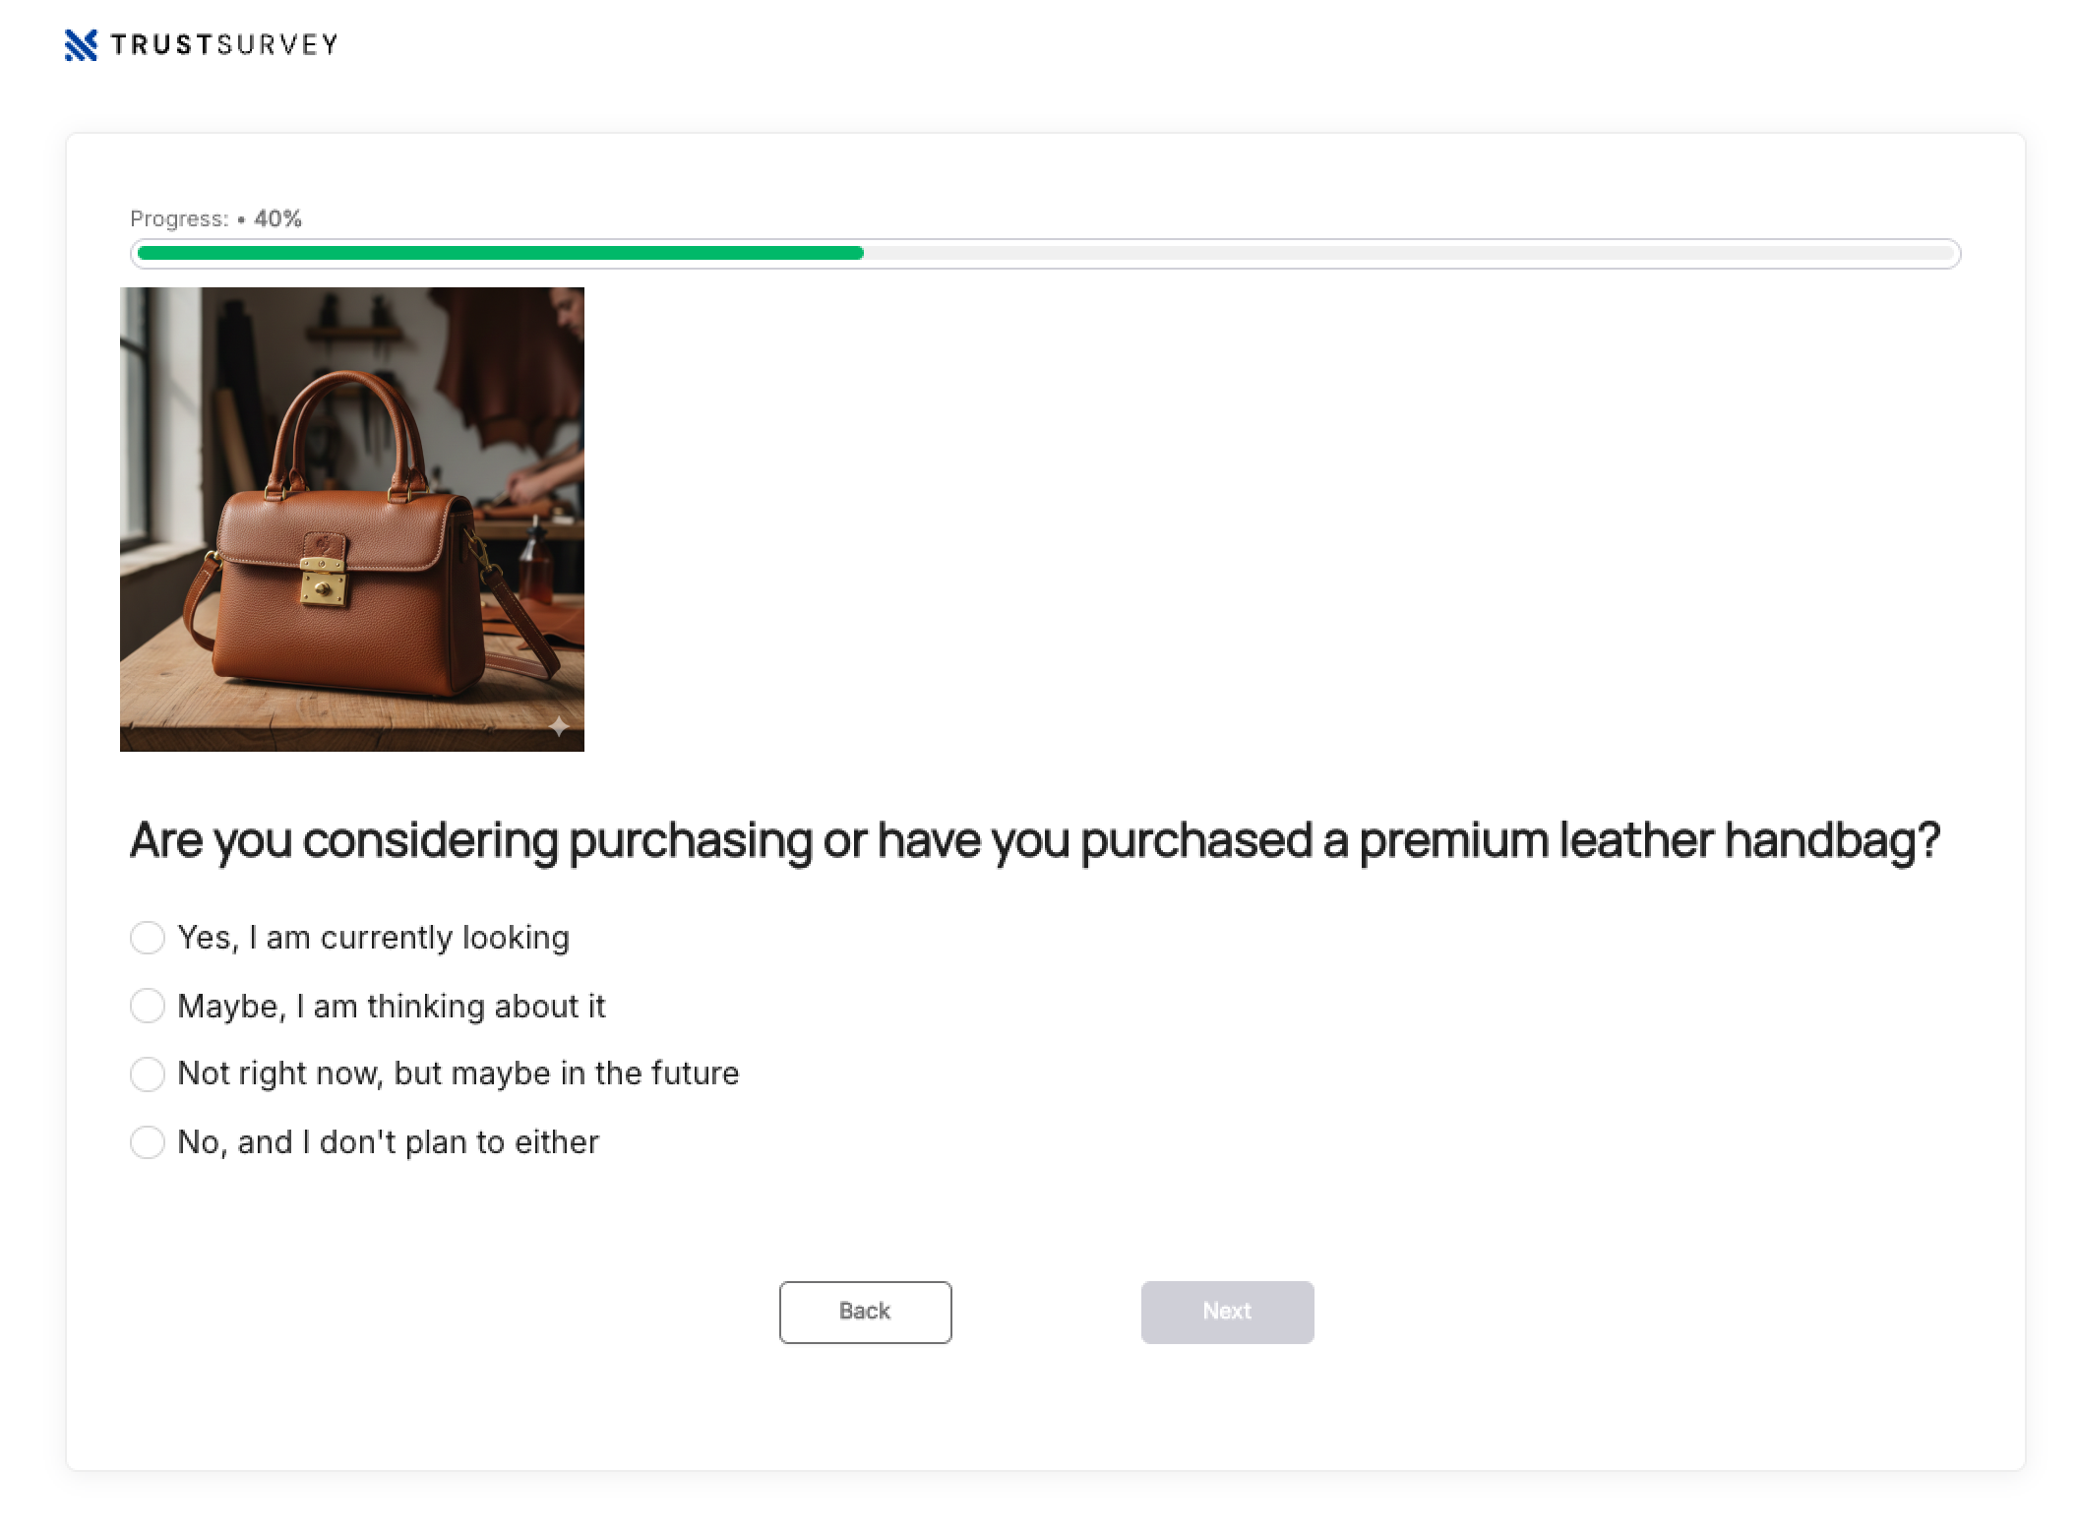Click the green filled part of progress bar
The image size is (2078, 1533).
tap(500, 254)
